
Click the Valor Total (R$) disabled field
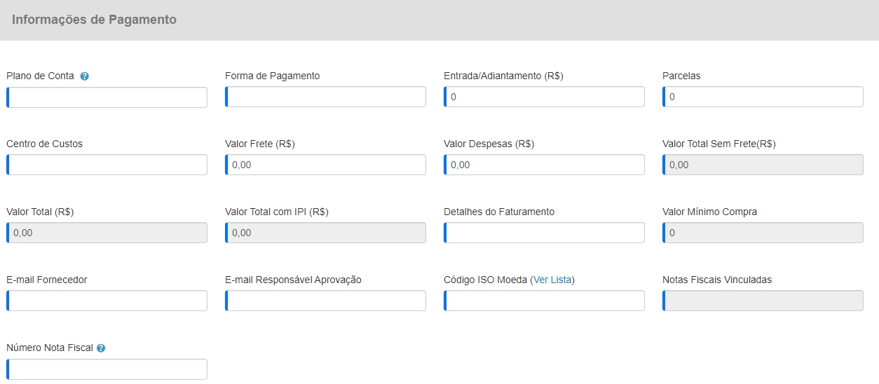coord(107,233)
